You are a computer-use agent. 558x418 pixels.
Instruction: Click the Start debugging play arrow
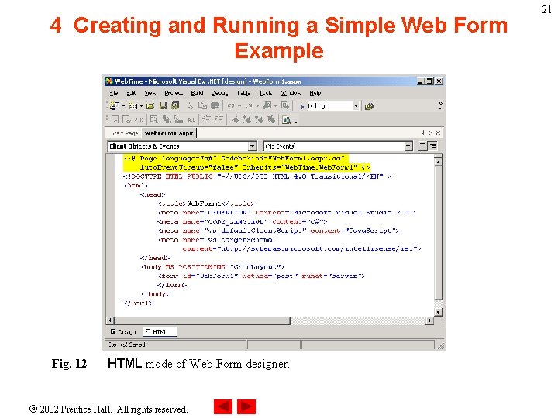tap(302, 106)
